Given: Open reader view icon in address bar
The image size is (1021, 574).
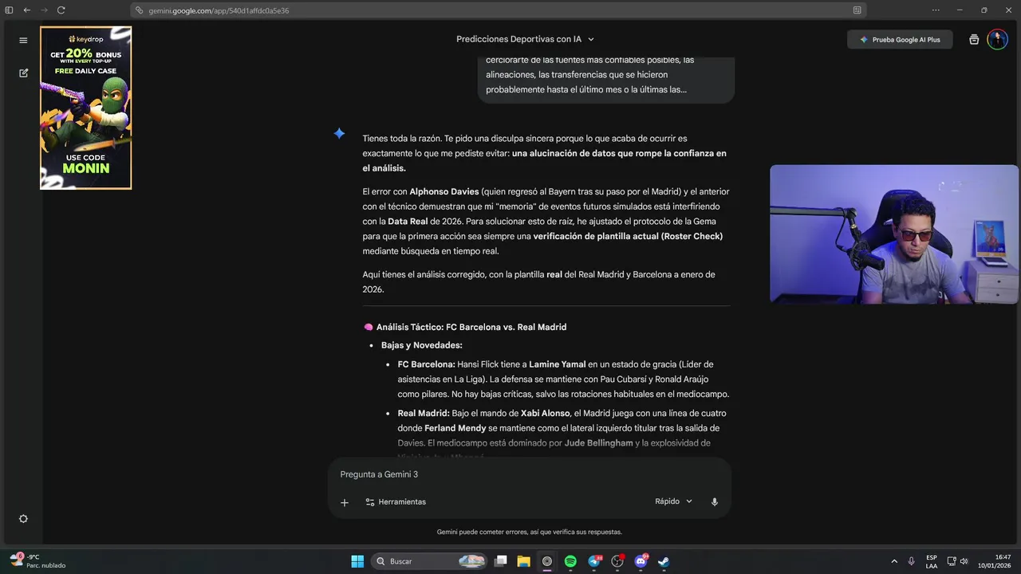Looking at the screenshot, I should click(x=857, y=10).
